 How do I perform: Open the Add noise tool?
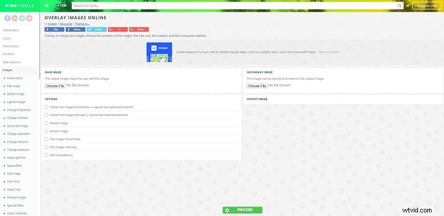point(13,182)
